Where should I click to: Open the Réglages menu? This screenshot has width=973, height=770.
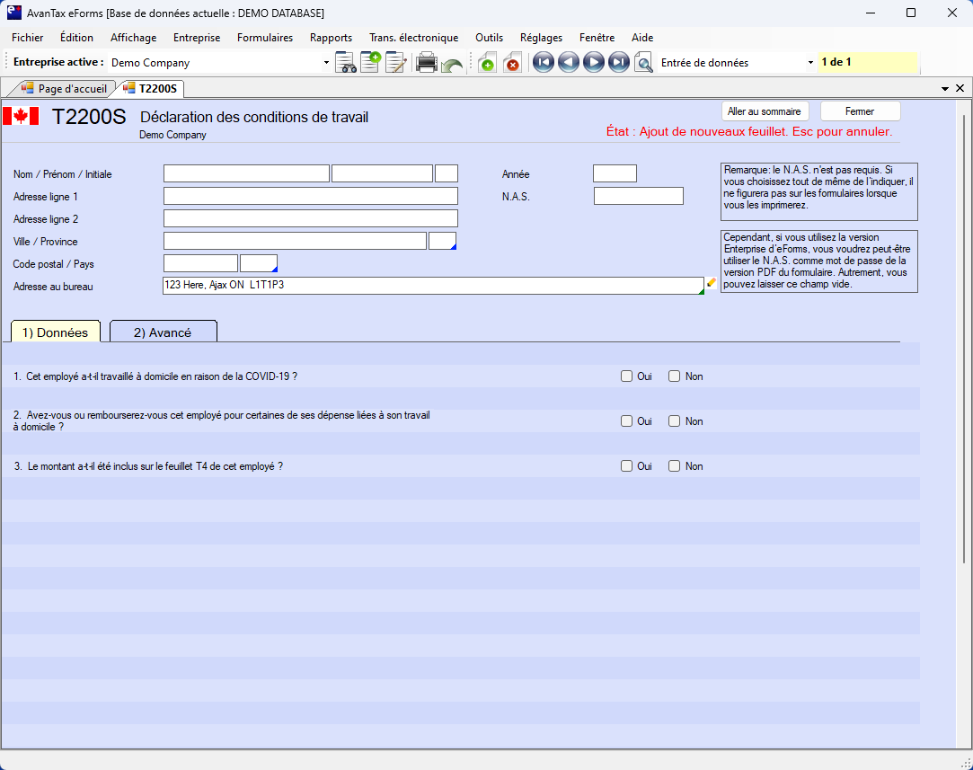tap(541, 38)
